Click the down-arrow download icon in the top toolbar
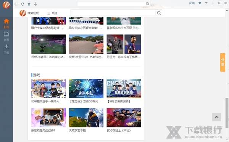 [35, 4]
